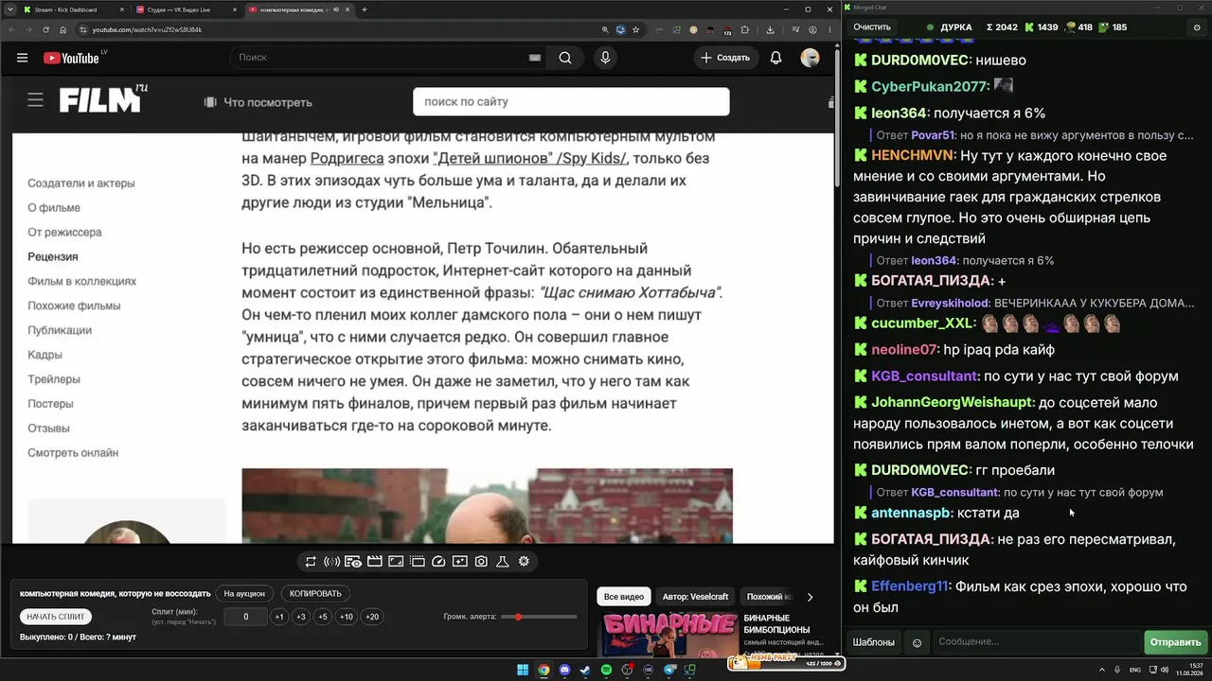Click the 'На аукцион' button
This screenshot has width=1212, height=681.
(x=244, y=594)
